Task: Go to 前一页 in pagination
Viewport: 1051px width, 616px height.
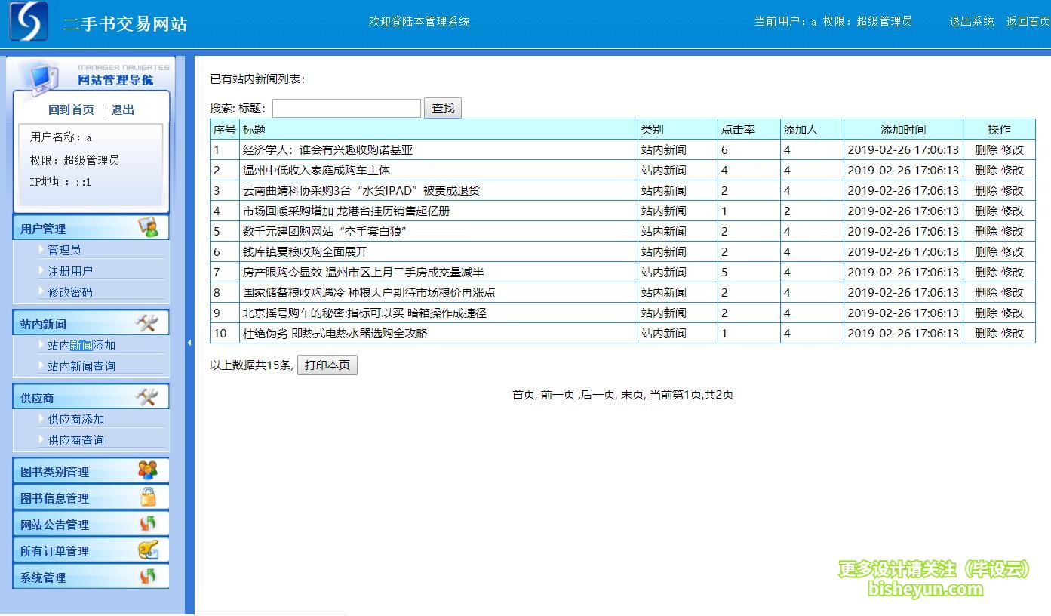Action: pyautogui.click(x=558, y=394)
